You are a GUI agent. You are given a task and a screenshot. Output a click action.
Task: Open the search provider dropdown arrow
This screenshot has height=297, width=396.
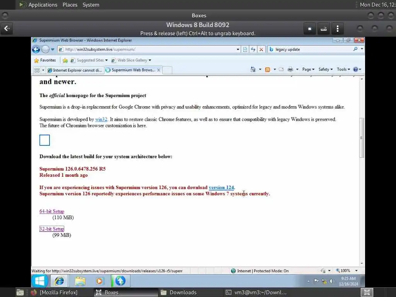click(x=362, y=49)
